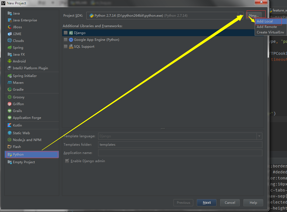The image size is (287, 212).
Task: Click the Grails icon
Action: point(10,111)
